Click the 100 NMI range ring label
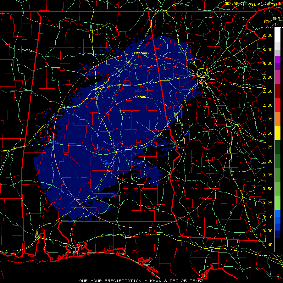Screen dimensions: 283x283 point(141,53)
